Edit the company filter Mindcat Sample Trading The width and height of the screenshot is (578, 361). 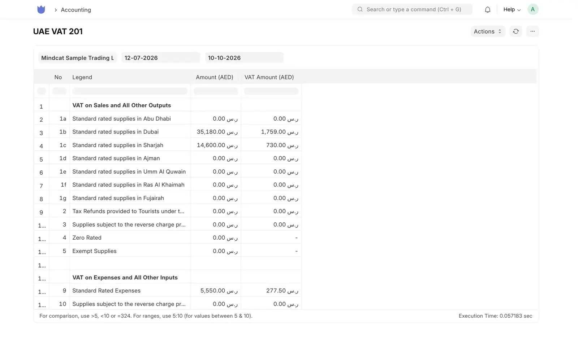click(77, 58)
